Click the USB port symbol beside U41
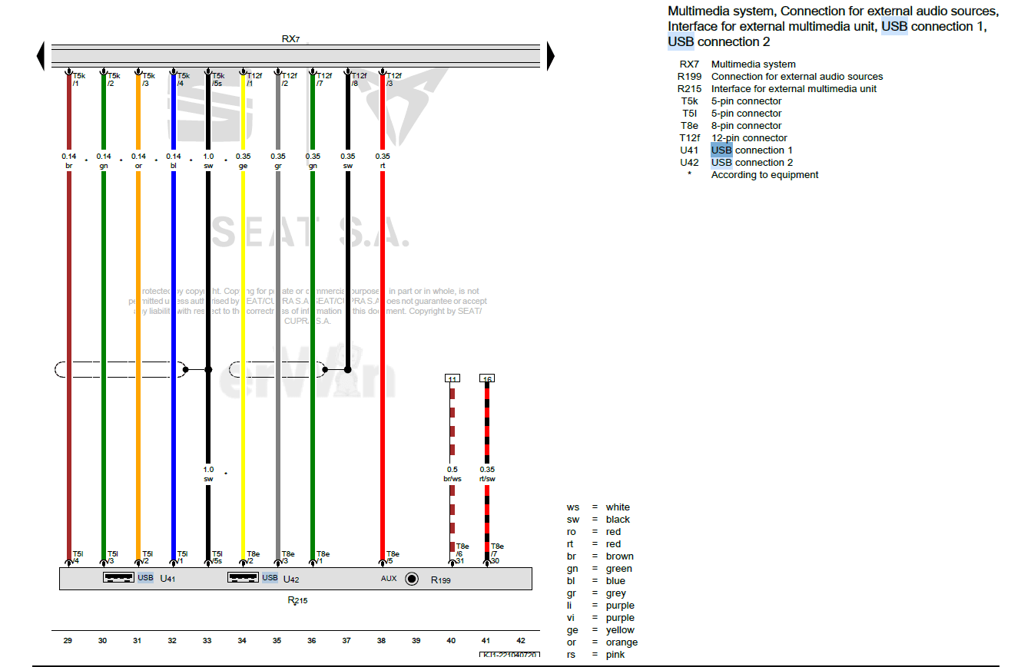This screenshot has width=1021, height=667. [118, 577]
